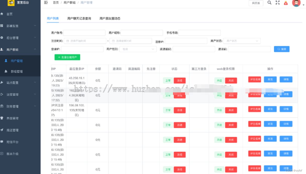Click the fullscreen icon in the header
This screenshot has height=174, width=306.
point(278,3)
